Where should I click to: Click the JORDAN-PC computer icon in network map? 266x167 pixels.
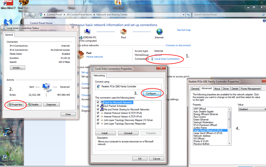87,32
